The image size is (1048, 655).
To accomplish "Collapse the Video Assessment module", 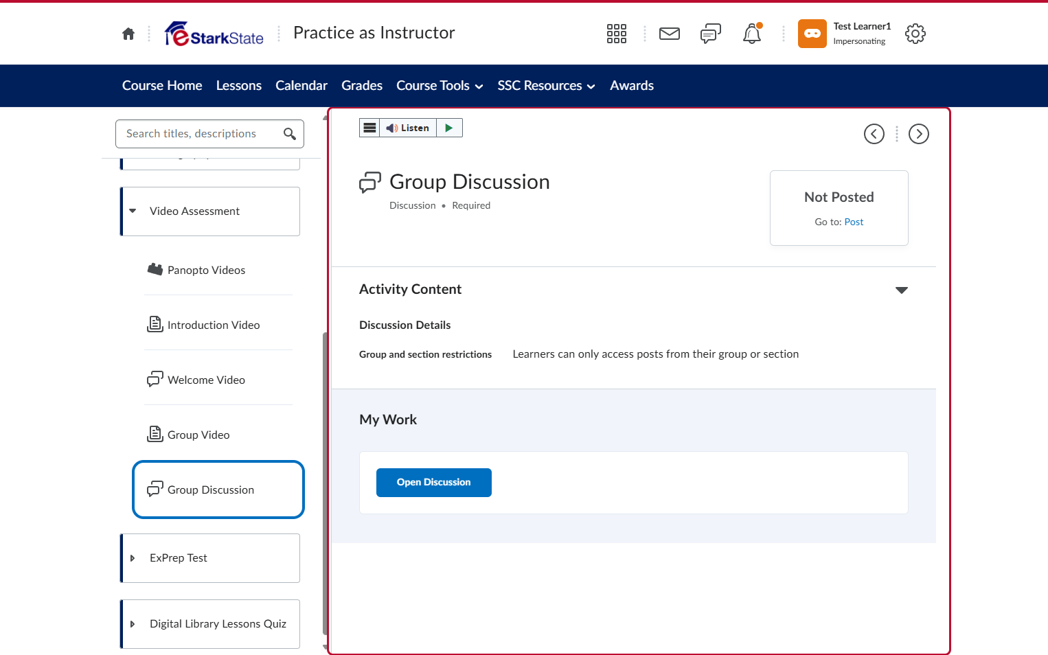I will [x=133, y=211].
